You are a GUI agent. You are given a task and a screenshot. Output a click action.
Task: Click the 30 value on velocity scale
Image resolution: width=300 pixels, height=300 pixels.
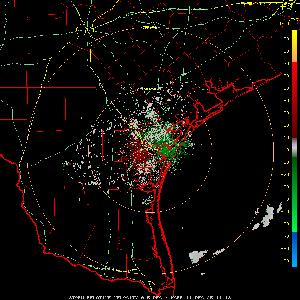pyautogui.click(x=286, y=113)
